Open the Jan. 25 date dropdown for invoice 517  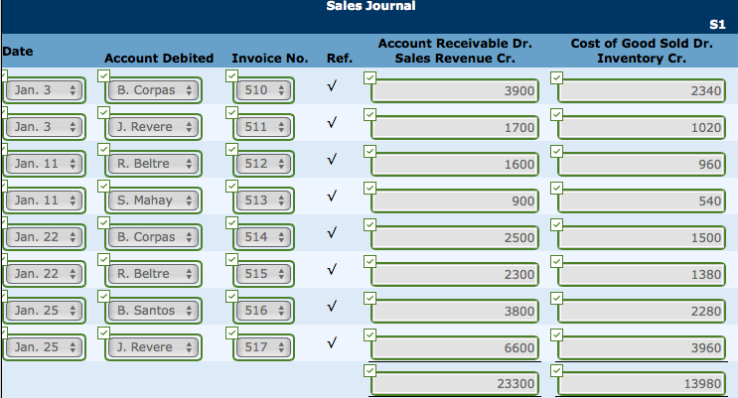tap(44, 346)
